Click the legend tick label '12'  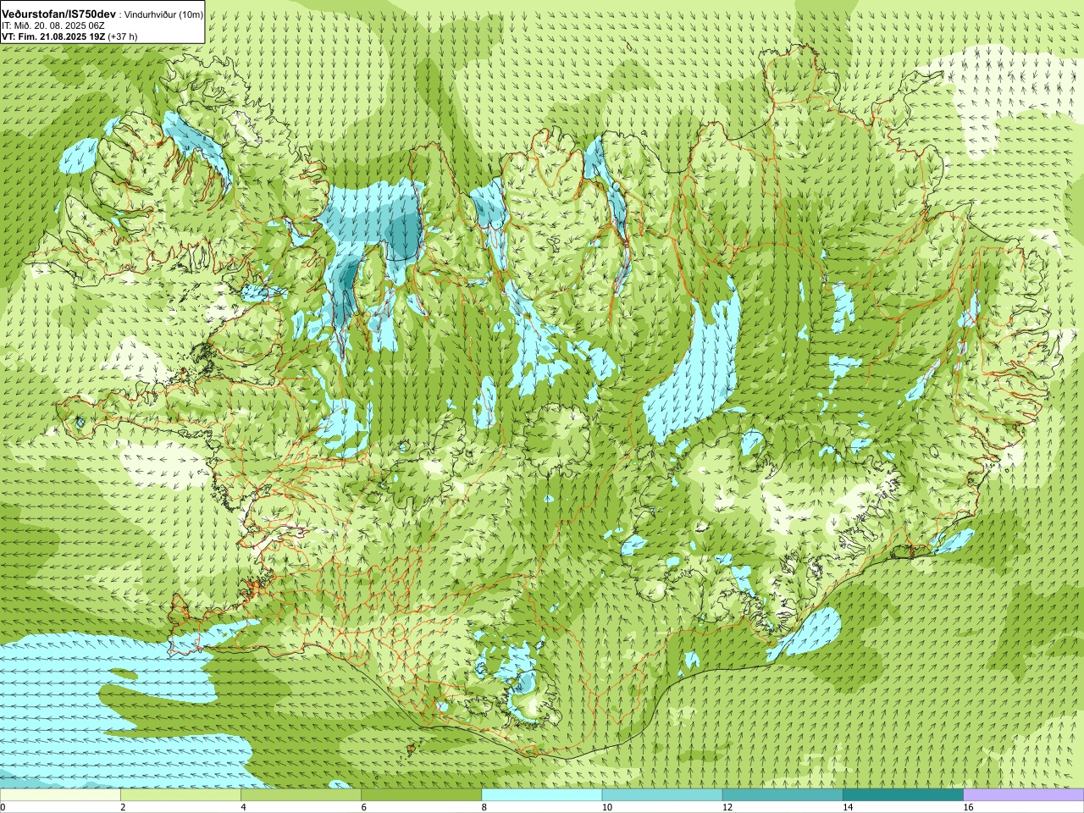[727, 807]
